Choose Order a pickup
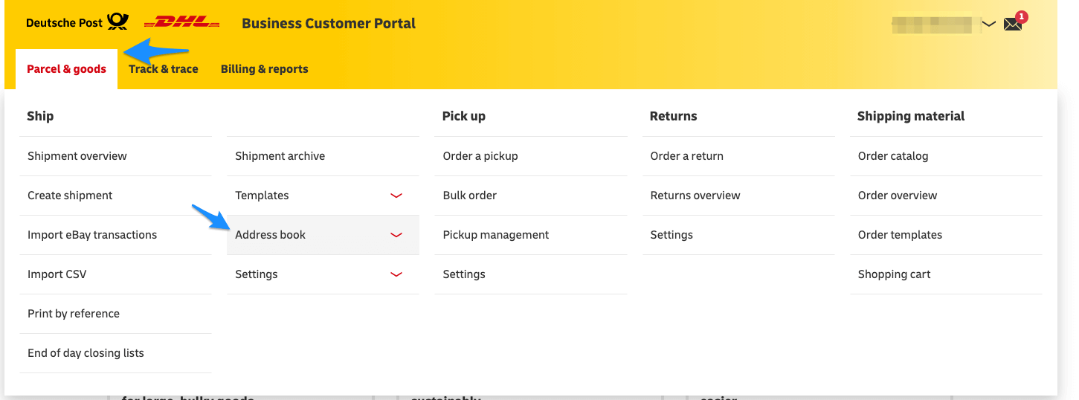 [530, 156]
